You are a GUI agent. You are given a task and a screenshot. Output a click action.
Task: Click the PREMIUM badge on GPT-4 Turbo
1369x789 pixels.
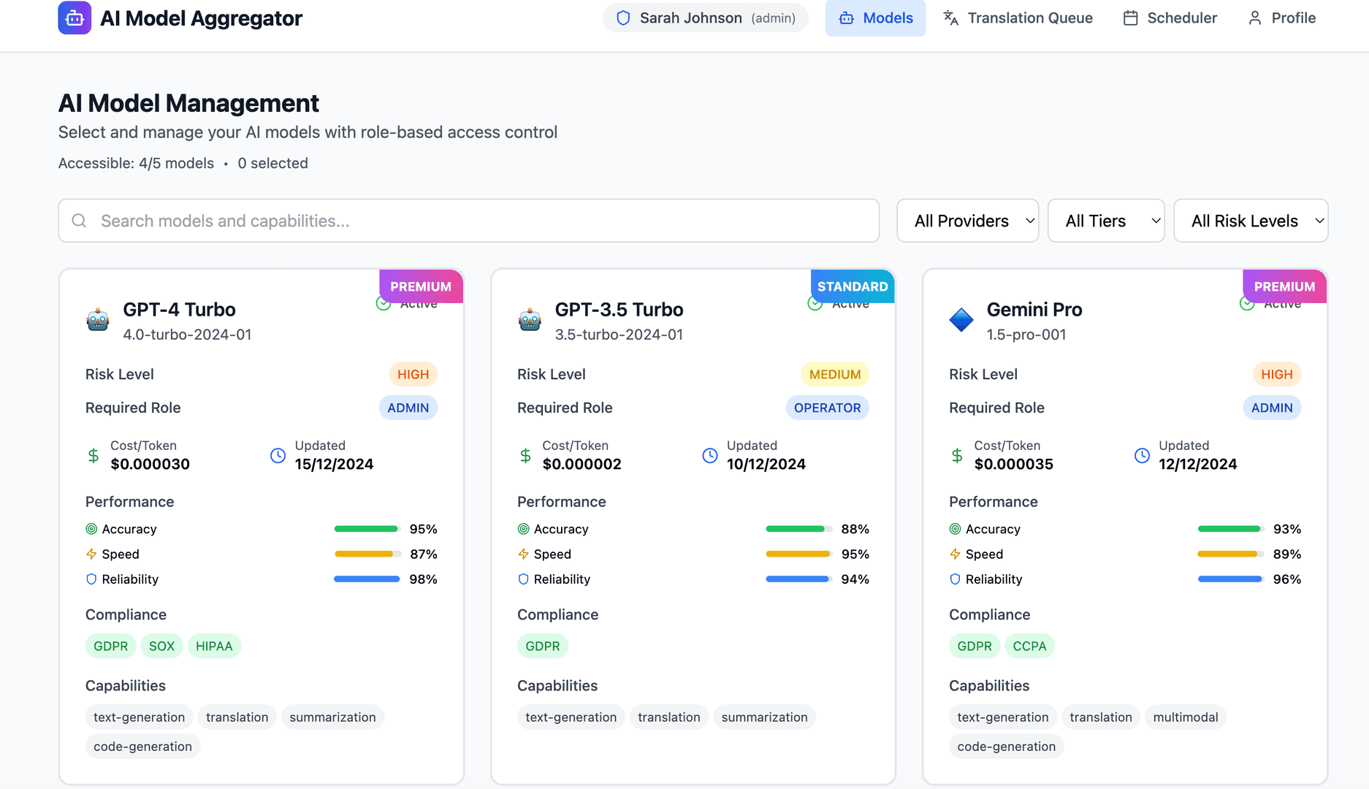(421, 286)
